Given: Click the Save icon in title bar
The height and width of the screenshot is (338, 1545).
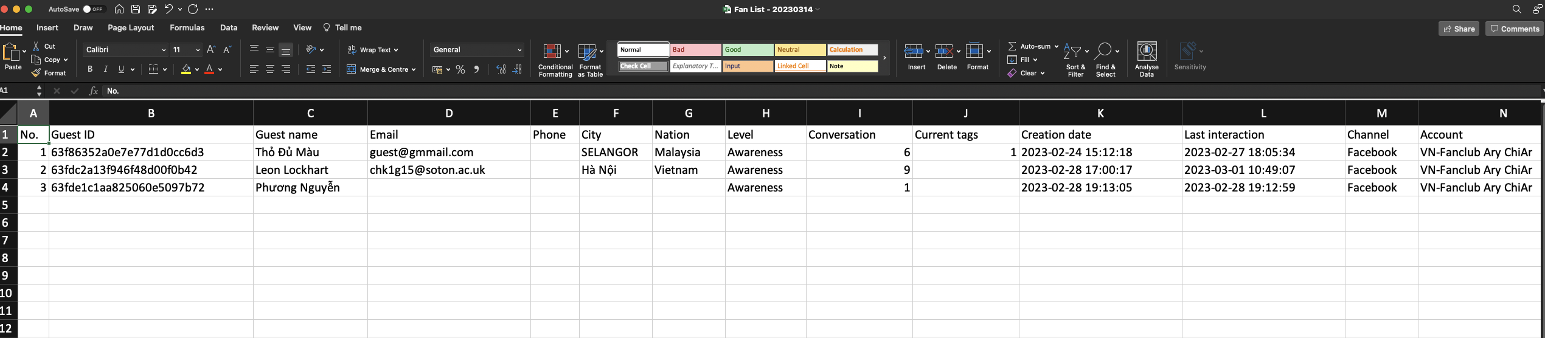Looking at the screenshot, I should [x=136, y=9].
